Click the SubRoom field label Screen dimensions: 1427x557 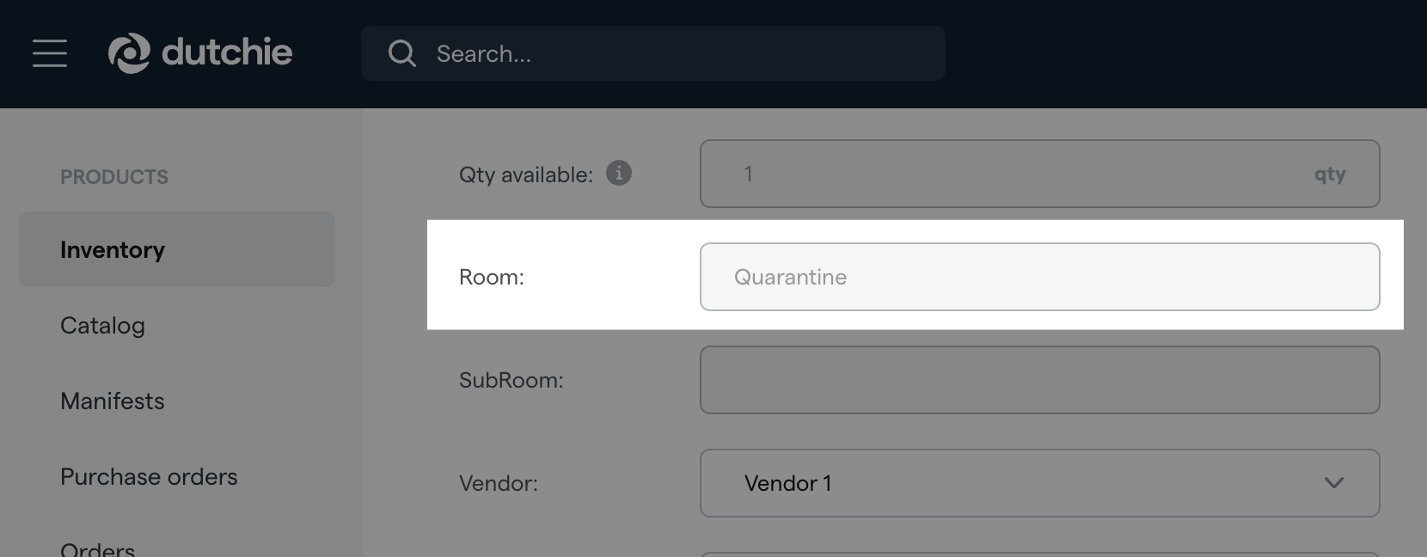(x=511, y=380)
